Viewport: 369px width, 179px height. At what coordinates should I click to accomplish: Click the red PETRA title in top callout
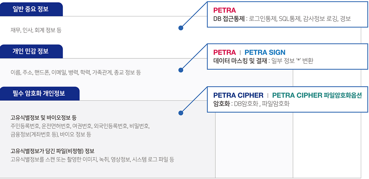(x=225, y=10)
